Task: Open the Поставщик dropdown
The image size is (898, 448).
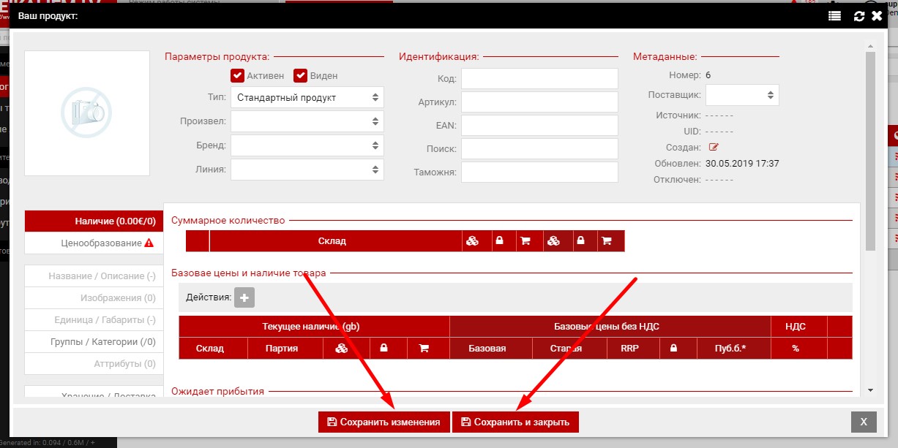Action: click(x=741, y=95)
